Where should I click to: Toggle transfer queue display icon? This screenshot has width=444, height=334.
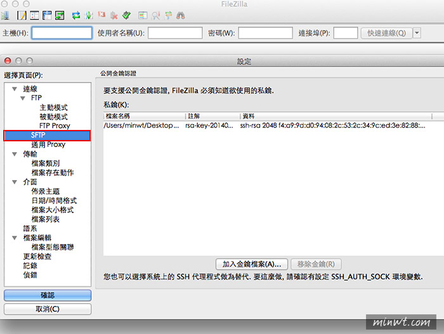coord(60,15)
